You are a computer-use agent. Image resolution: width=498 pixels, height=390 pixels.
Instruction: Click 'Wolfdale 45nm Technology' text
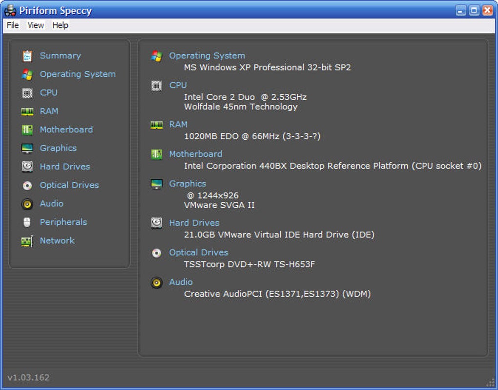click(241, 107)
